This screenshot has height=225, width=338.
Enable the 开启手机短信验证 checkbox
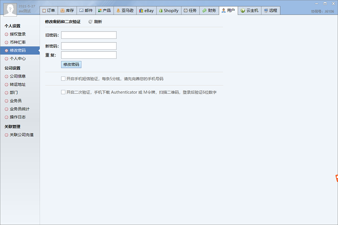[63, 79]
